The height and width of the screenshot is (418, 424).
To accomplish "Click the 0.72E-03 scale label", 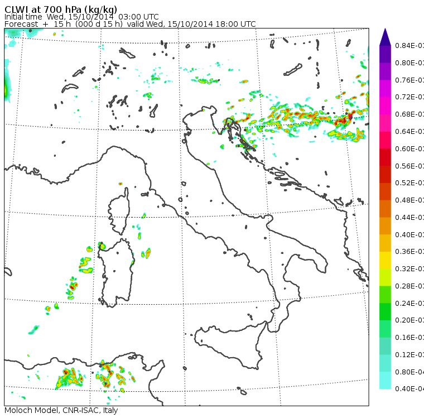I will coord(409,97).
